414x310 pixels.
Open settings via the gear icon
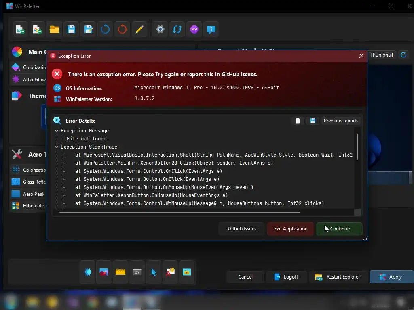point(160,29)
